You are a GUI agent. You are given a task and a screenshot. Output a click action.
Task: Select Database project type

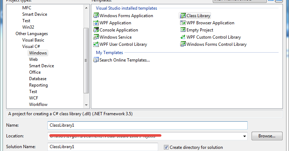[x=38, y=78]
